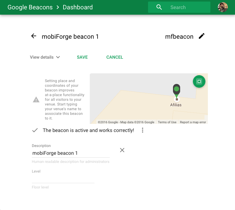This screenshot has width=235, height=210.
Task: Click the warning triangle icon
Action: 36,100
